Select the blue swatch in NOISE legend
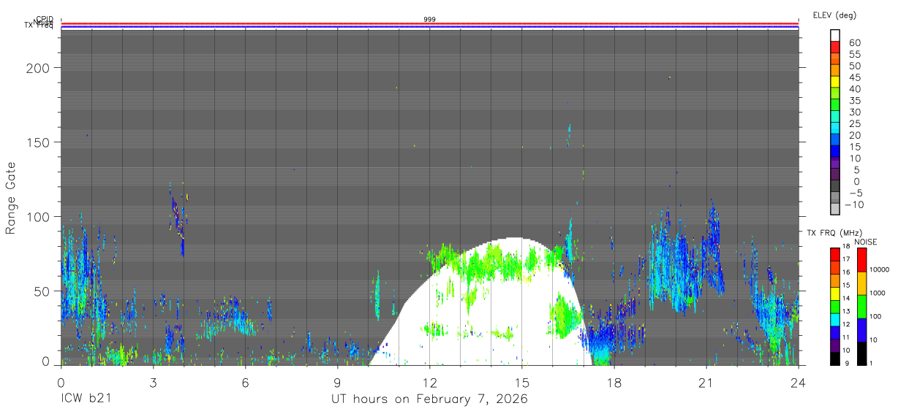This screenshot has width=898, height=414. click(x=861, y=330)
